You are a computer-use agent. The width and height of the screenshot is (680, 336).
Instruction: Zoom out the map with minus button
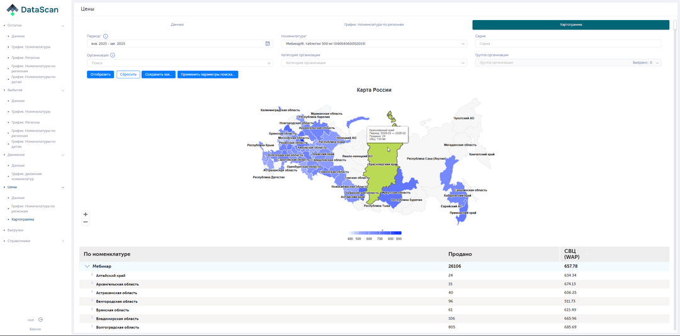[86, 222]
